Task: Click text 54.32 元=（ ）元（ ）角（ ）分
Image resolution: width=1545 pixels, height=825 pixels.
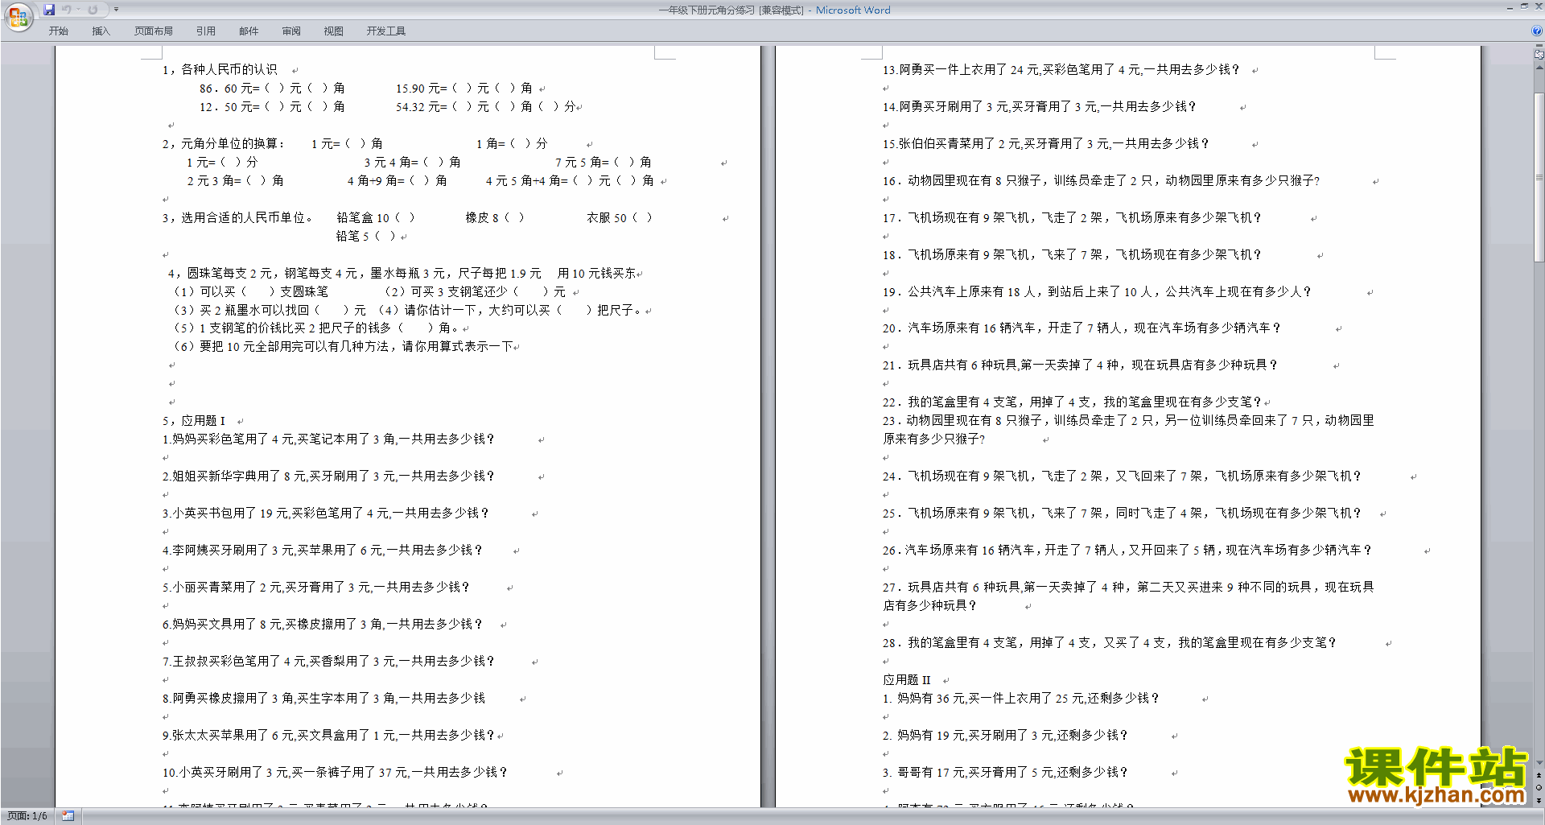Action: tap(485, 107)
